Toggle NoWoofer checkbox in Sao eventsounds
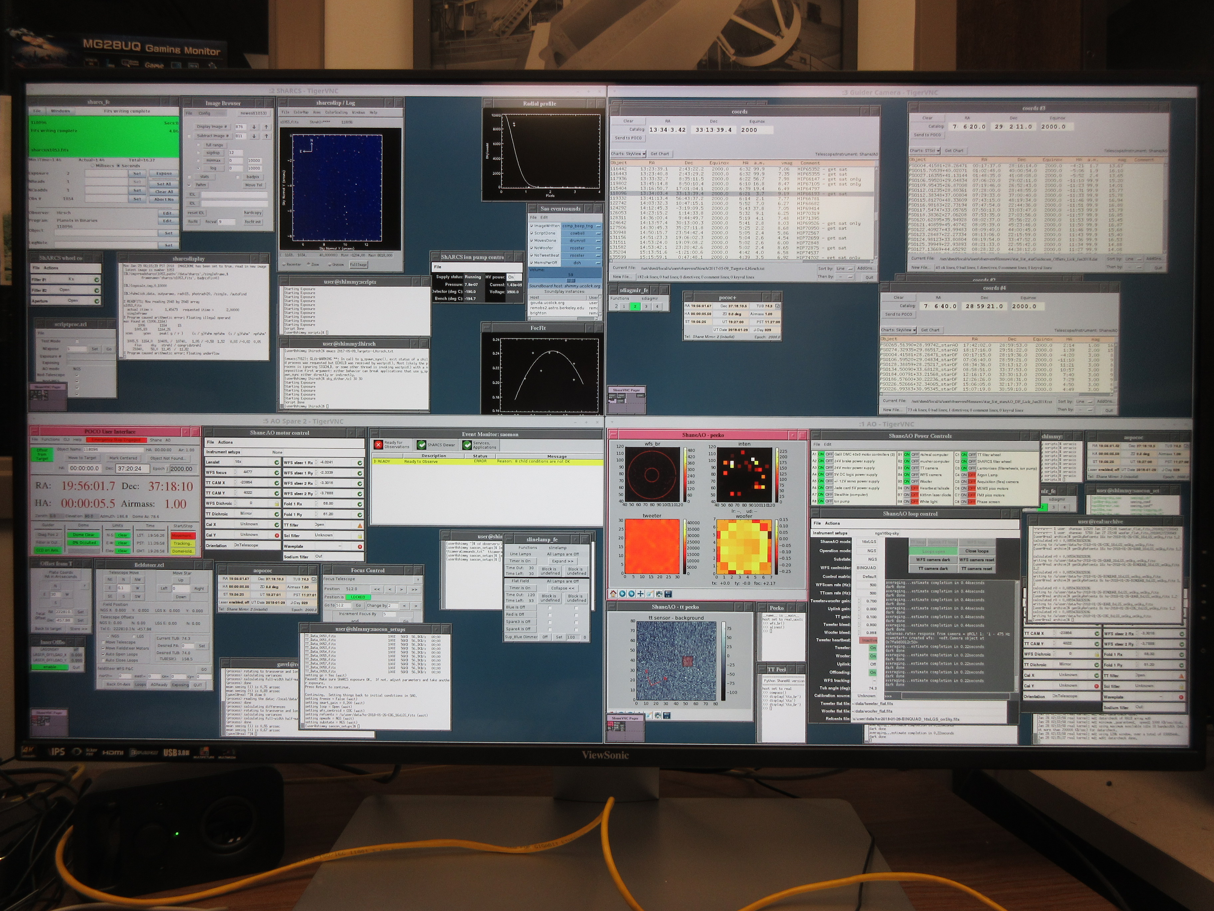Screen dimensions: 1214x911 pos(532,248)
